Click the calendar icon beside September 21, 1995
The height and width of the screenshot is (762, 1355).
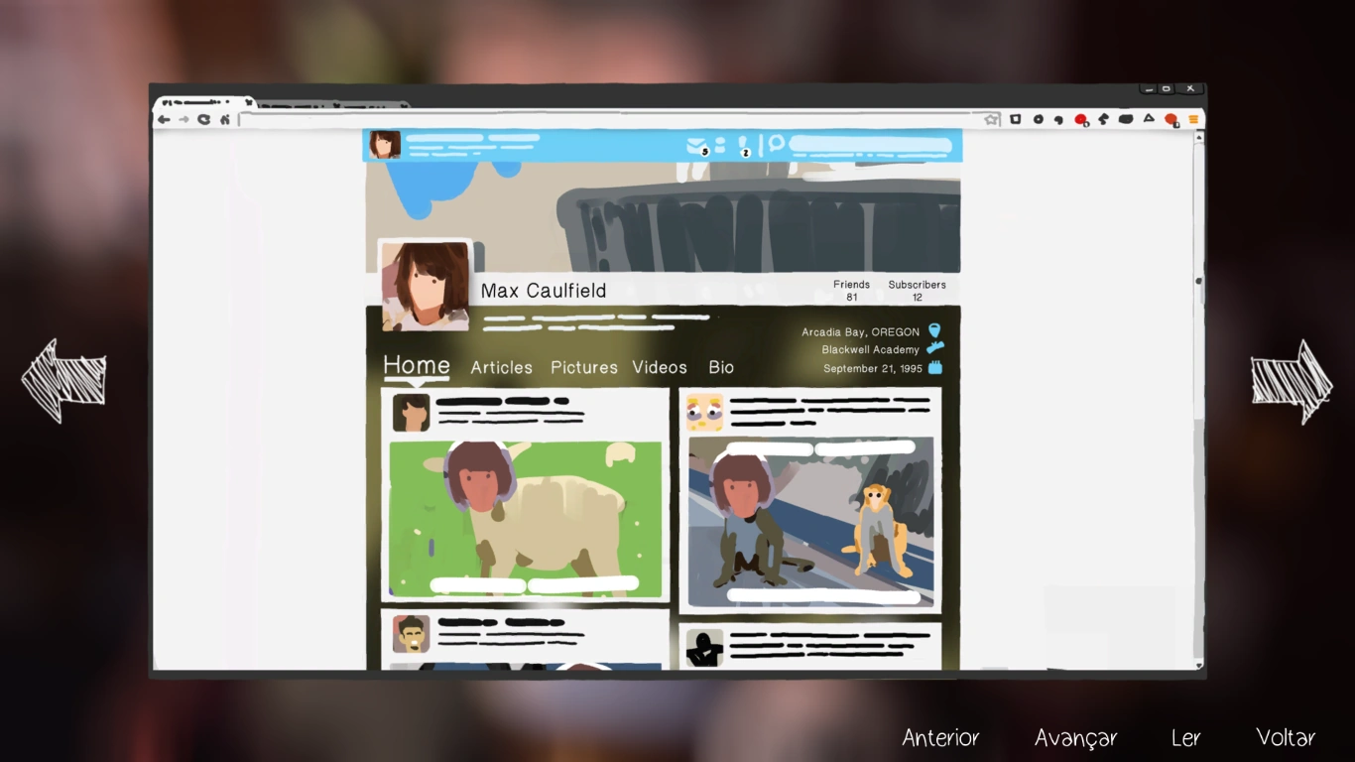[x=934, y=368]
